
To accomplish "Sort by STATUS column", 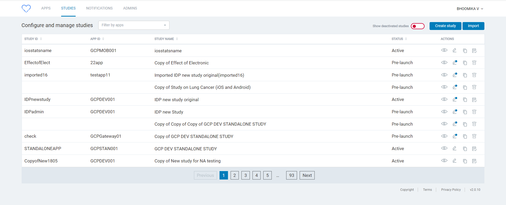I will tap(399, 39).
